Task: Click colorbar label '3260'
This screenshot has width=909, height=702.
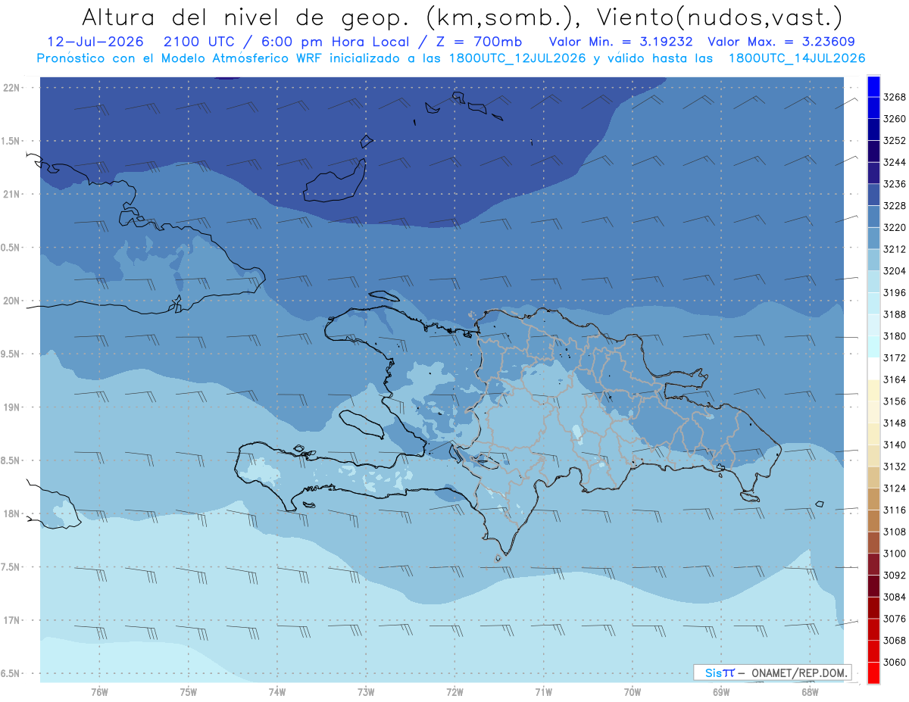Action: tap(895, 119)
